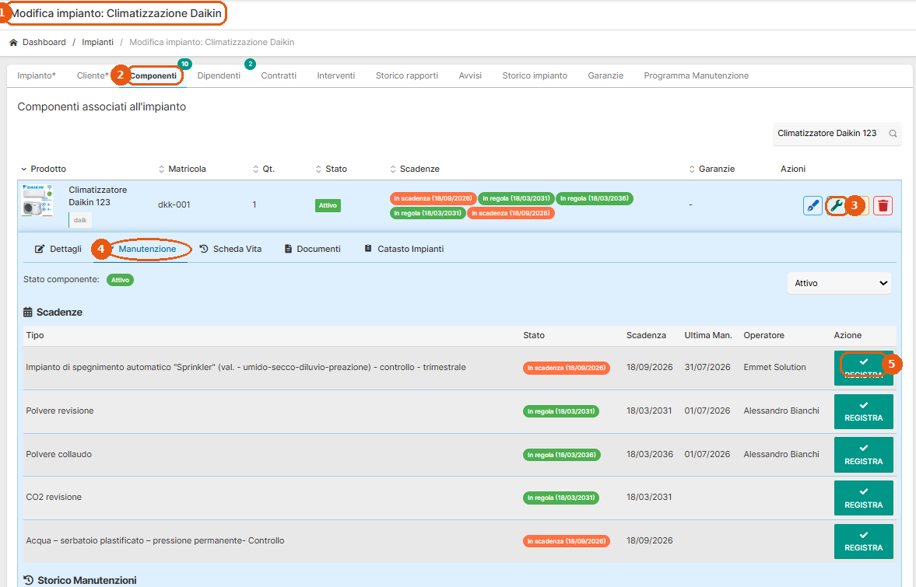Go to Impianti via the breadcrumb
916x587 pixels.
click(97, 43)
